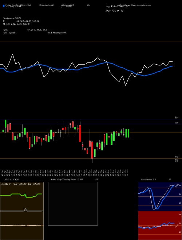This screenshot has height=240, width=182.
Task: Click the blue 12 Day SMA legend square
Action: point(4,6)
